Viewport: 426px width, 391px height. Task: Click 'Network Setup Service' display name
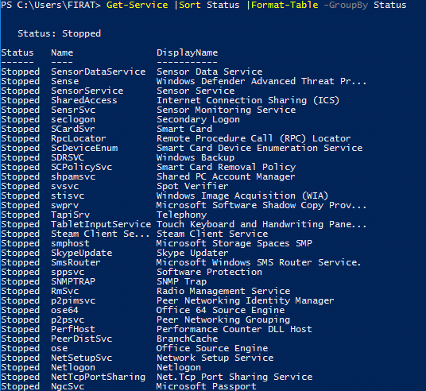pyautogui.click(x=215, y=358)
